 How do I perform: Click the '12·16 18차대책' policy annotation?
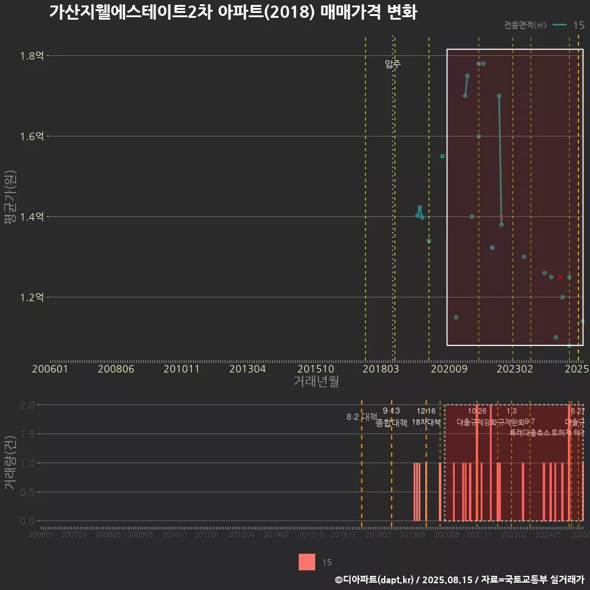(426, 417)
